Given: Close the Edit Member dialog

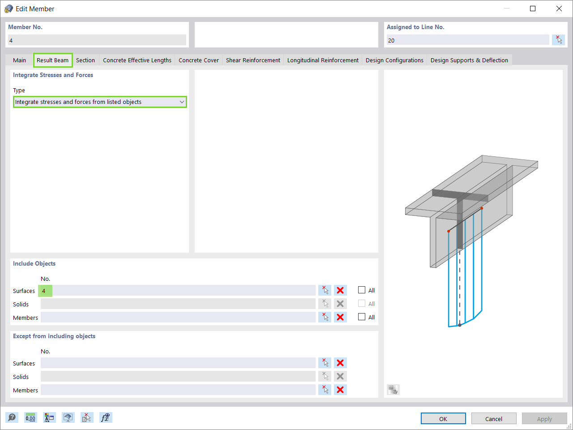Looking at the screenshot, I should point(559,9).
